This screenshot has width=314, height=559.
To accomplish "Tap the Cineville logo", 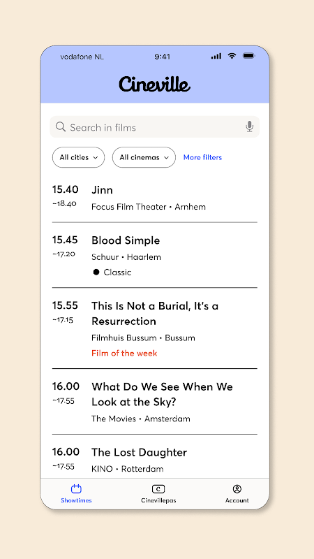I will 154,84.
